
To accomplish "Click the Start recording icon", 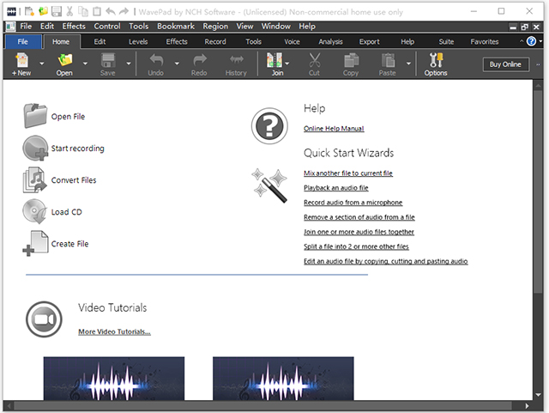I will coord(35,148).
